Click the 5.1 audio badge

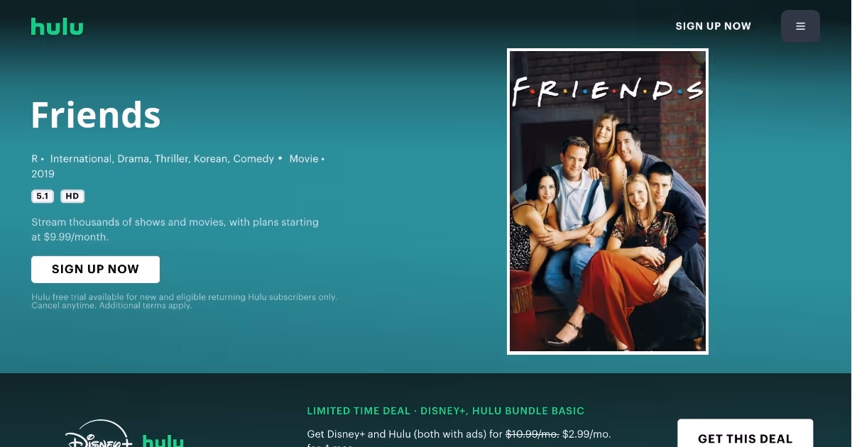(43, 197)
